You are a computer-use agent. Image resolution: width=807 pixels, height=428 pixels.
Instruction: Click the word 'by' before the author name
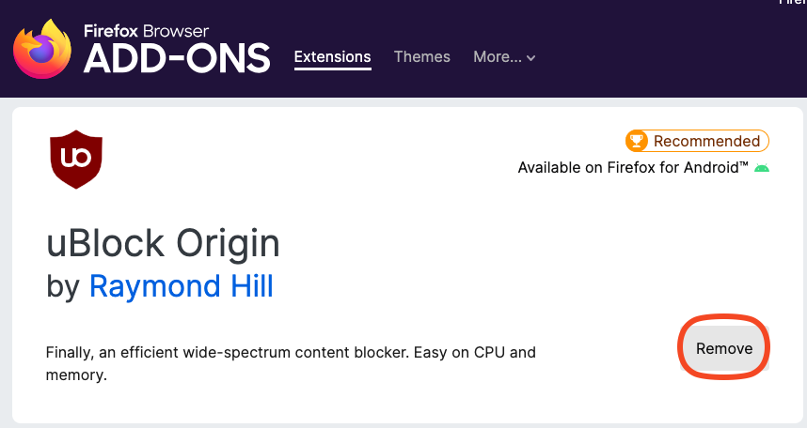coord(63,286)
